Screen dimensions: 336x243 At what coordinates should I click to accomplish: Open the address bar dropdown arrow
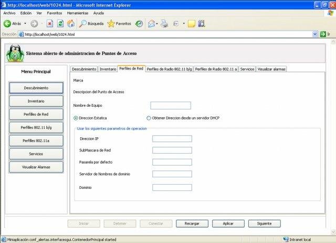[x=315, y=34]
